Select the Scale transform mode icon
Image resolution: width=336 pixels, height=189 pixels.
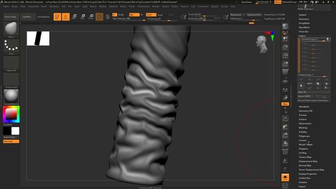point(82,17)
